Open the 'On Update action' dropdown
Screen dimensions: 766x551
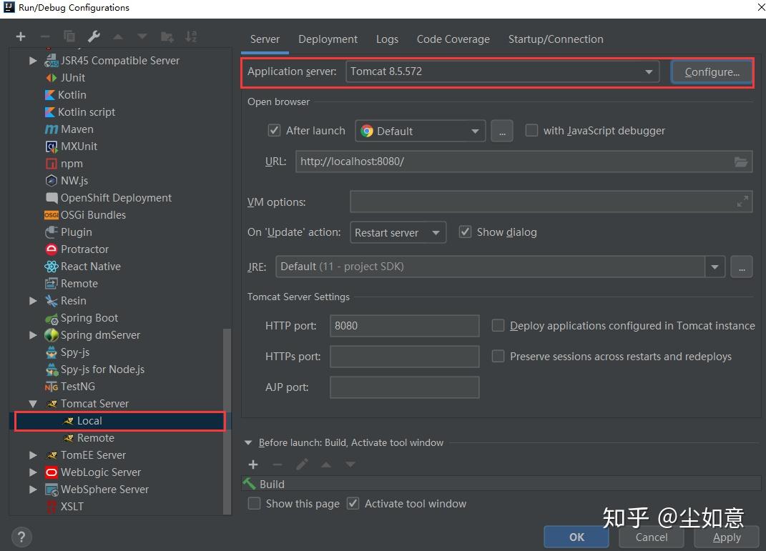[436, 232]
